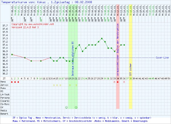Click the outlined drop icon on day 36
This screenshot has width=171, height=124.
tap(124, 82)
